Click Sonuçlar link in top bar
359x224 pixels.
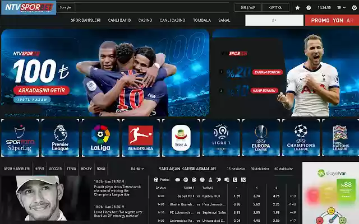[66, 7]
